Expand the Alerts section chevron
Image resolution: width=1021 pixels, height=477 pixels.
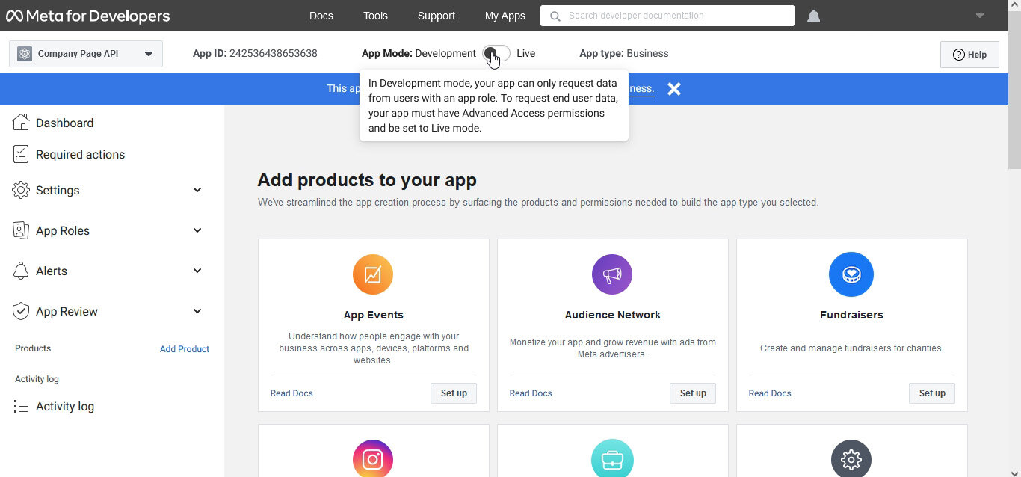197,271
